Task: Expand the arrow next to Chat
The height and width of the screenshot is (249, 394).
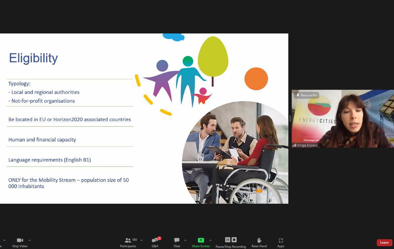Action: (185, 240)
